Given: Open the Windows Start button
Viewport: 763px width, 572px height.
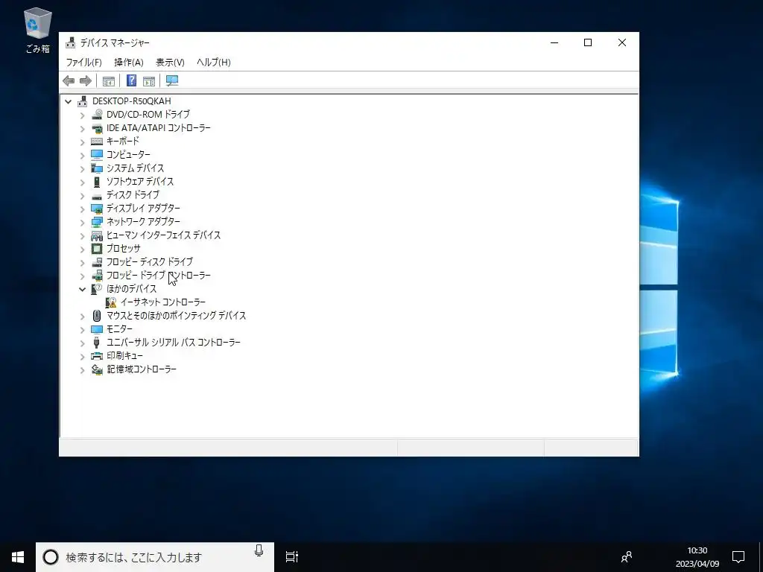Looking at the screenshot, I should tap(18, 557).
